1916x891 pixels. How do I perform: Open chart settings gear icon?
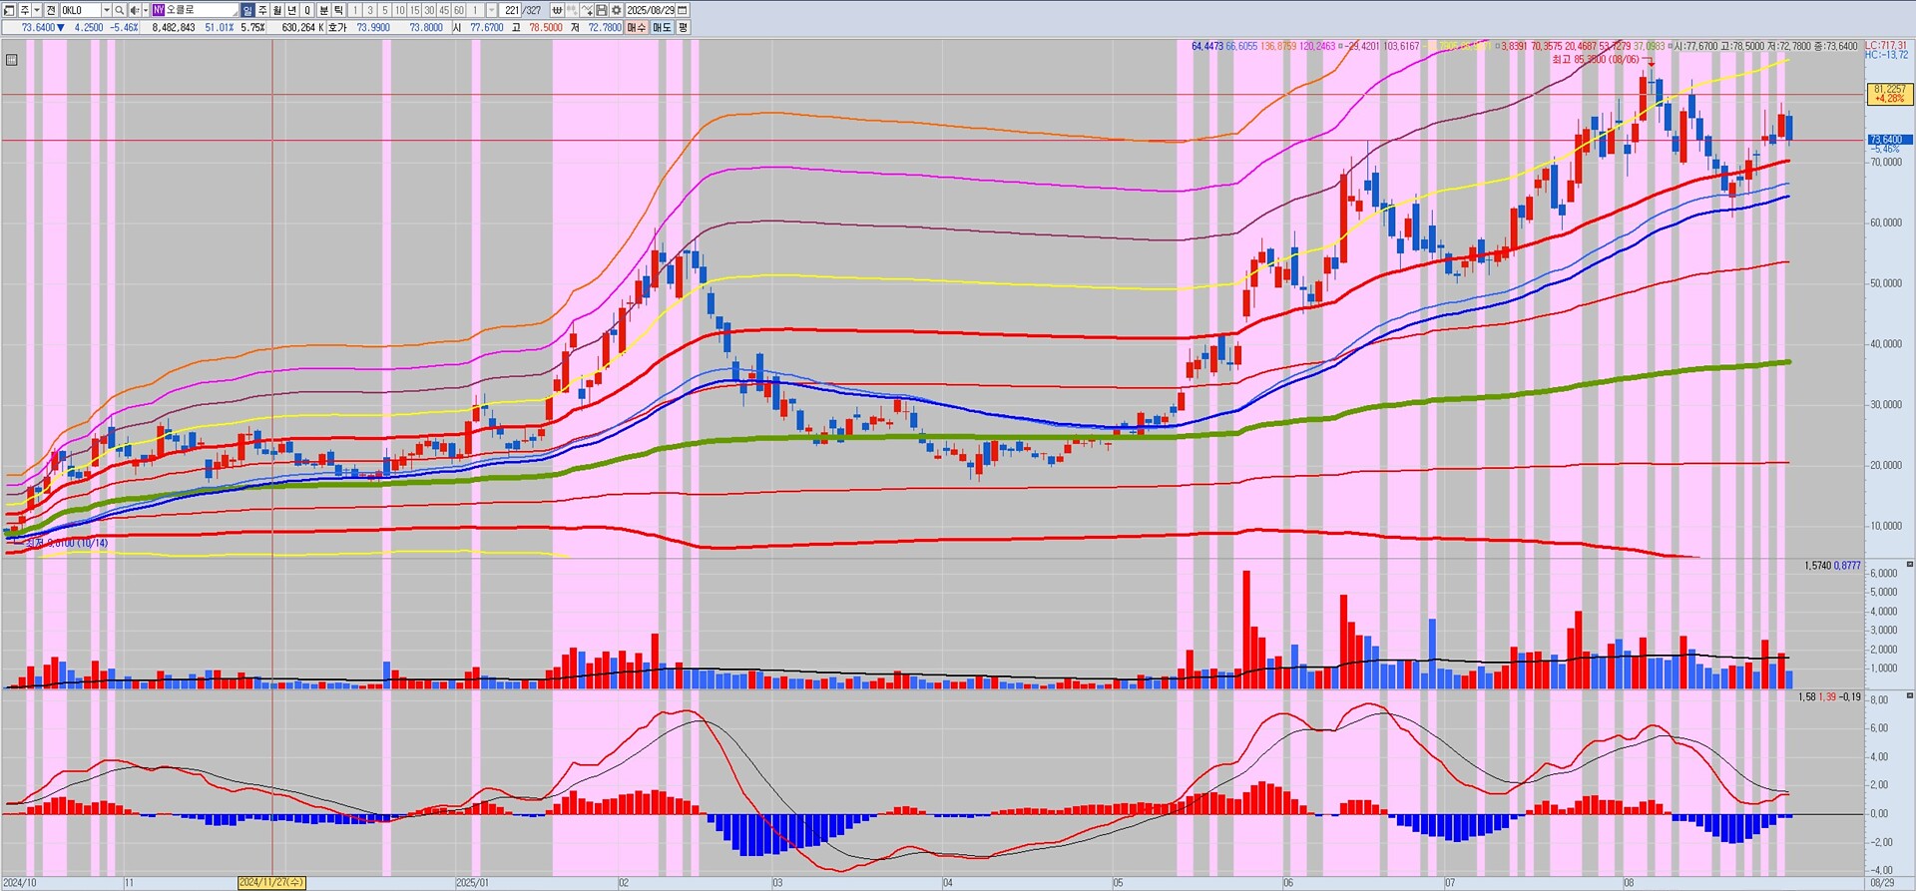(616, 10)
